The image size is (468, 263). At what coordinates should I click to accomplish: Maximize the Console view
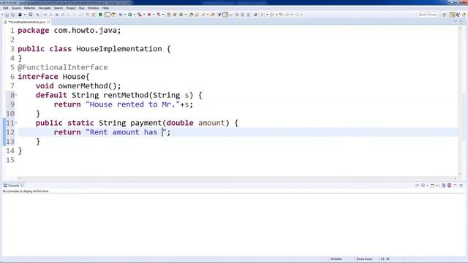click(461, 185)
